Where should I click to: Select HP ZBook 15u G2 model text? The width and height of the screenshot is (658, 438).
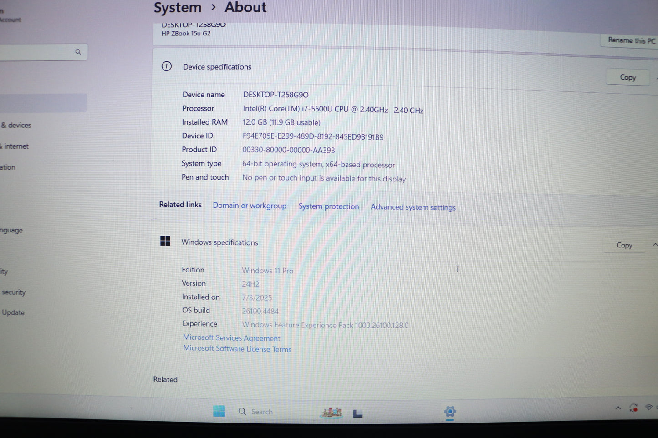[x=186, y=34]
